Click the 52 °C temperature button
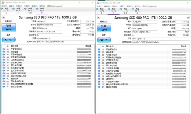The height and width of the screenshot is (114, 191). pos(104,40)
